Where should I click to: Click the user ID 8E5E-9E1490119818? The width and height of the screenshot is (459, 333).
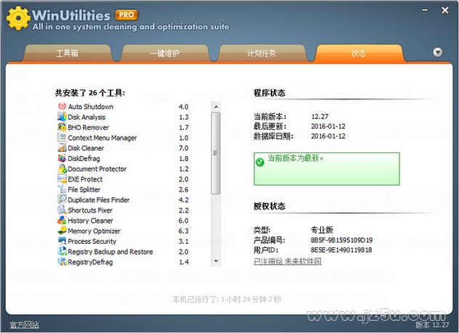pyautogui.click(x=341, y=250)
